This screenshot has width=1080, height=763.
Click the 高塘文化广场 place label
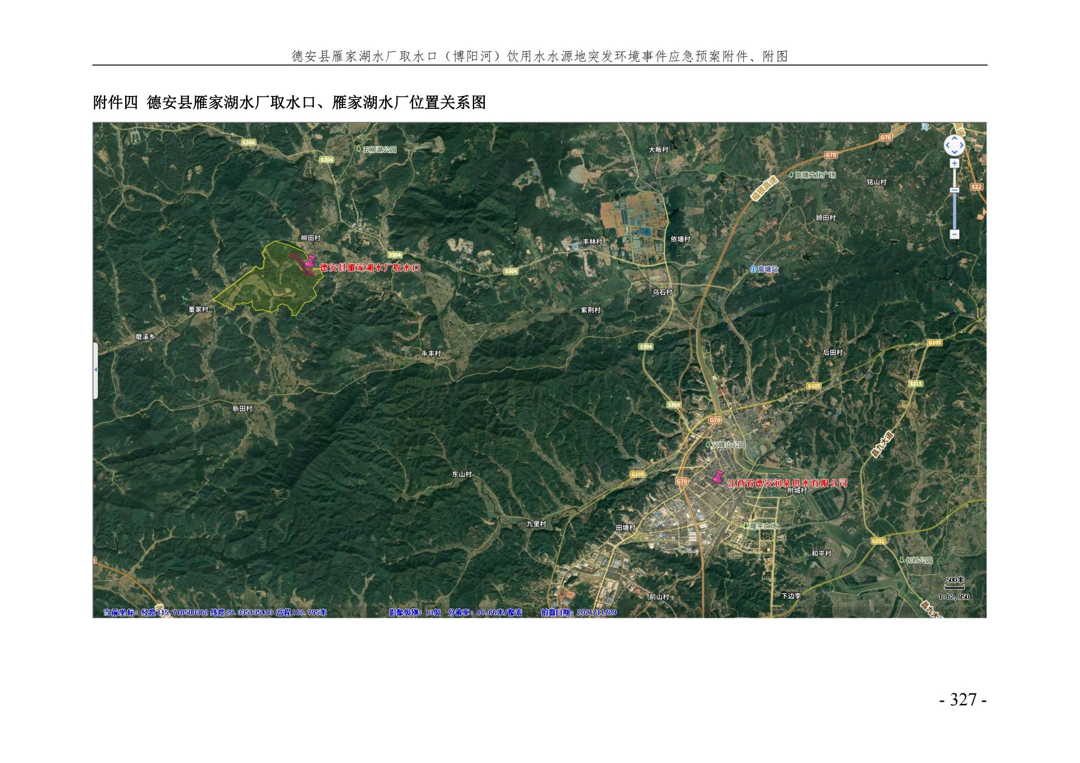[815, 175]
